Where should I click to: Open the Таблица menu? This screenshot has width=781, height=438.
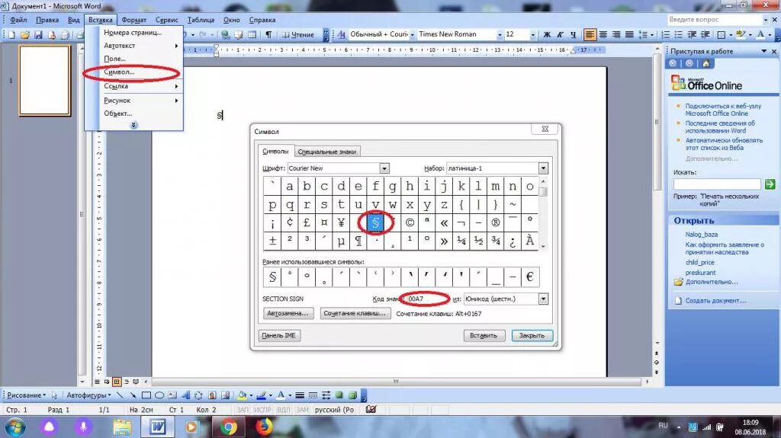(x=201, y=20)
